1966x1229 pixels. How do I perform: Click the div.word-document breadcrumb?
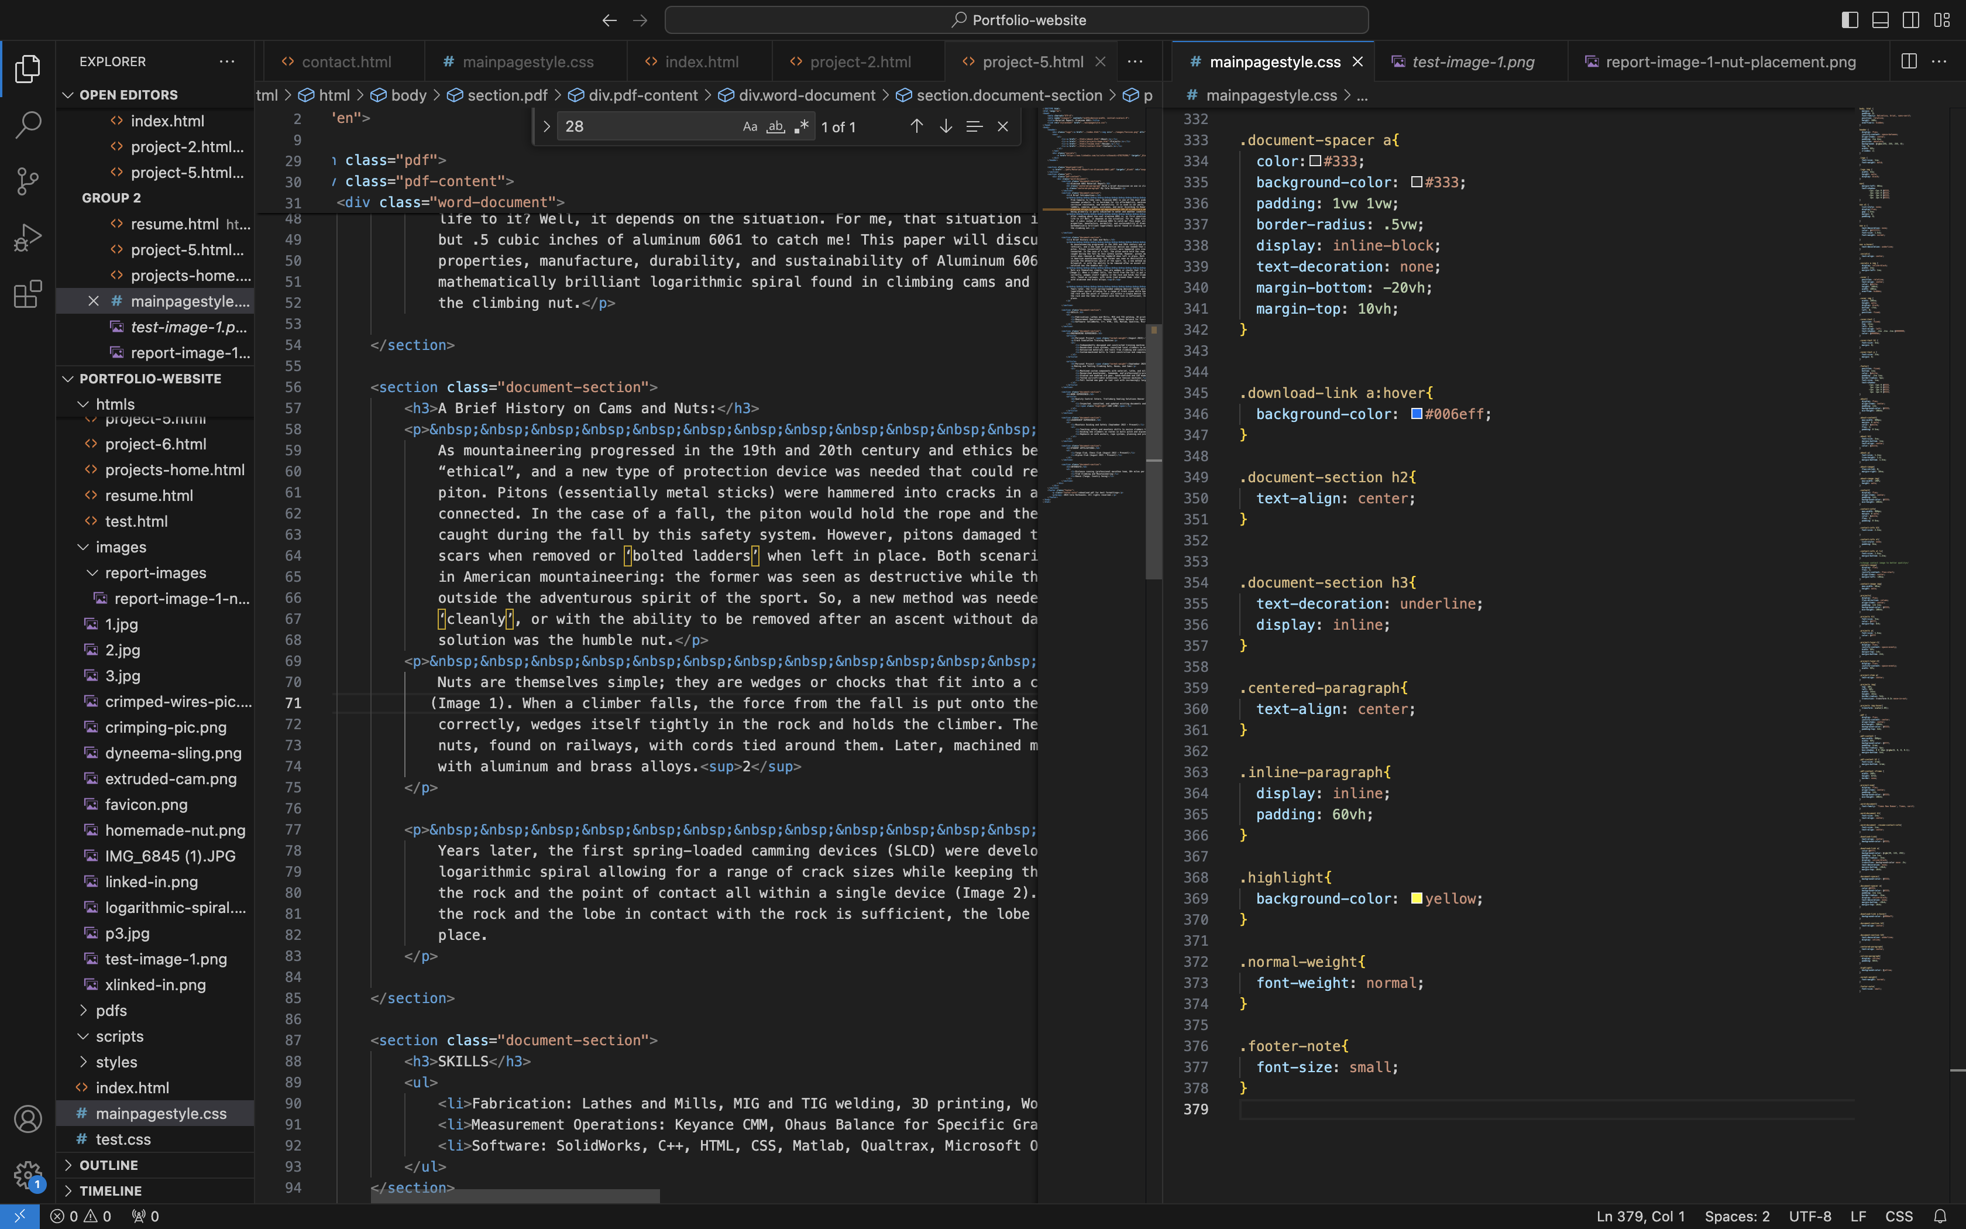pyautogui.click(x=797, y=96)
